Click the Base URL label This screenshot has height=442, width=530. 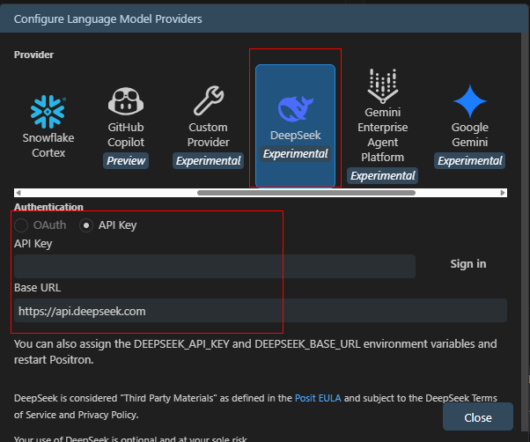(x=38, y=288)
